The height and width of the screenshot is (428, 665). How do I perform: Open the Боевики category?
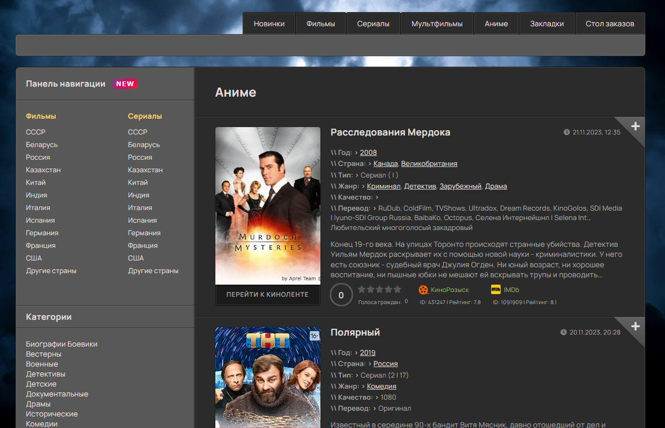point(82,344)
